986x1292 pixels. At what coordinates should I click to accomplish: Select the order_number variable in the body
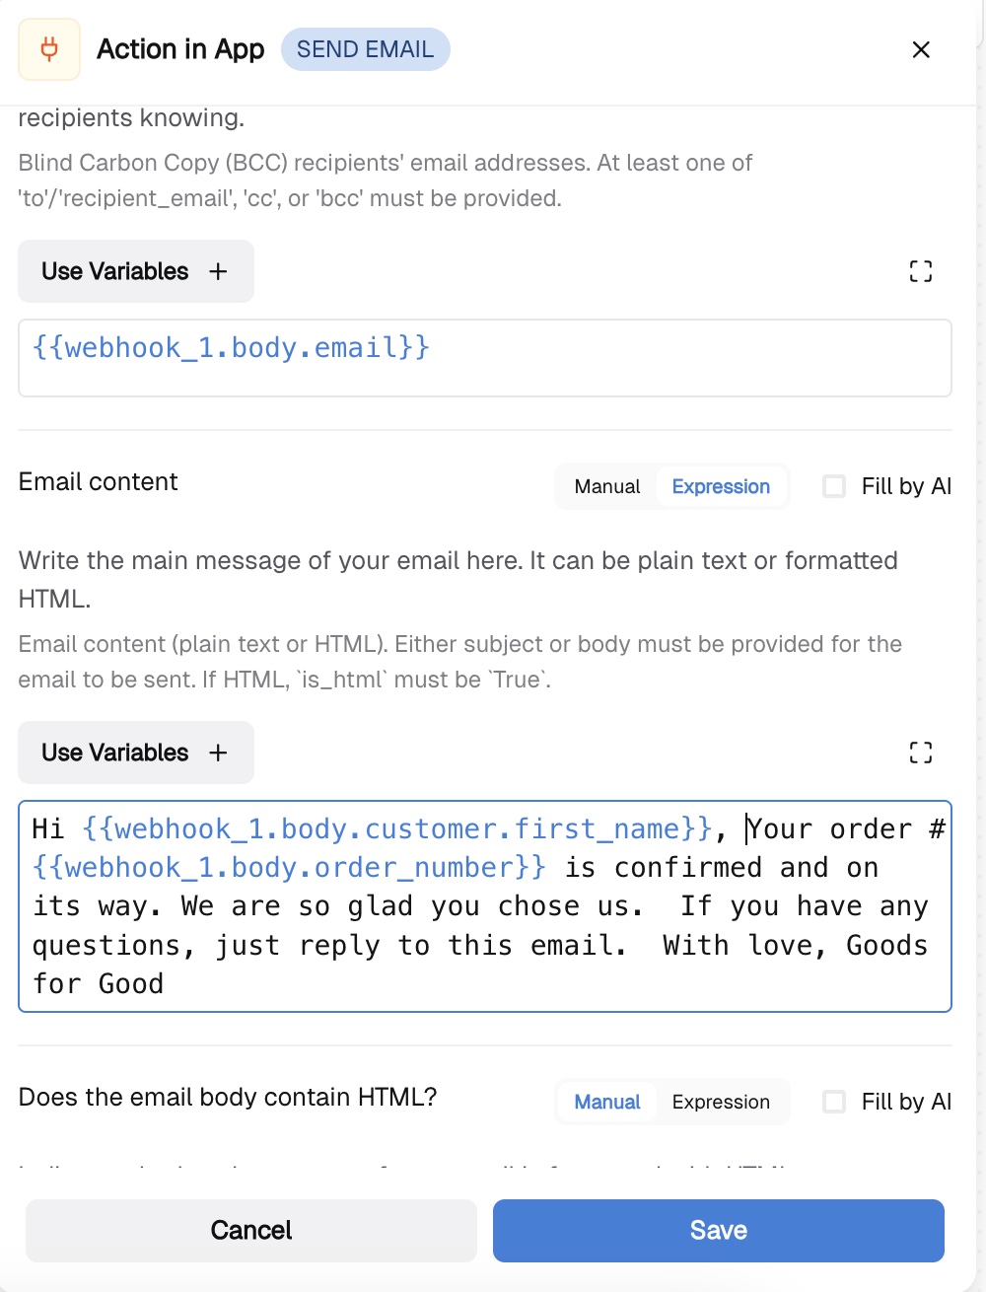tap(289, 868)
